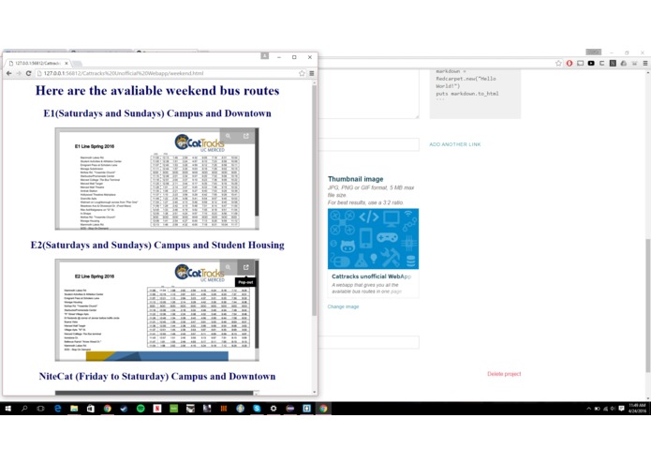Click the Chrome user profile icon in front window
The width and height of the screenshot is (651, 463).
[x=264, y=56]
